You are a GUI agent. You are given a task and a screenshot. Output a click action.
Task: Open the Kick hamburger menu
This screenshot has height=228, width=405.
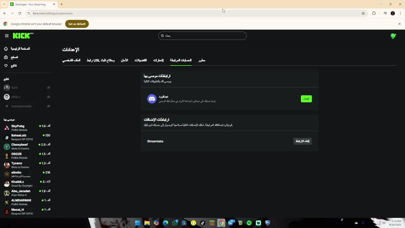pyautogui.click(x=7, y=36)
